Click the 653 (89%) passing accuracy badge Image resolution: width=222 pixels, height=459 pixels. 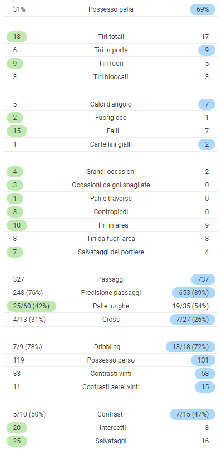point(194,293)
